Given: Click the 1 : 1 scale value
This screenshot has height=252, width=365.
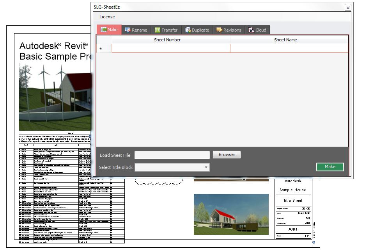Looking at the screenshot, I should coord(307,236).
